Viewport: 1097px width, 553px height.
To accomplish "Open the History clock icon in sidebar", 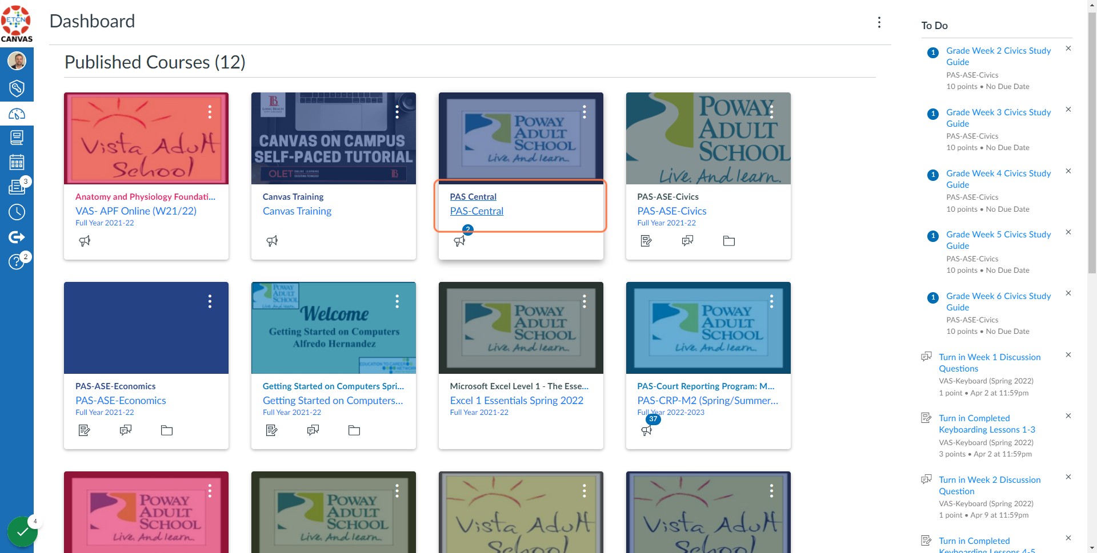I will point(17,212).
